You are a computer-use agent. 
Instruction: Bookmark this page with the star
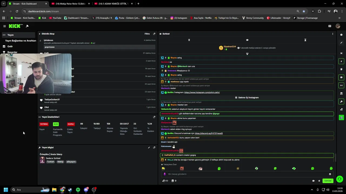pyautogui.click(x=304, y=11)
